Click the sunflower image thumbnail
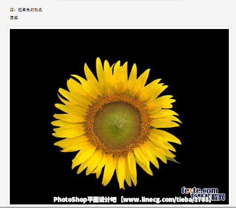236x208 pixels. [119, 116]
